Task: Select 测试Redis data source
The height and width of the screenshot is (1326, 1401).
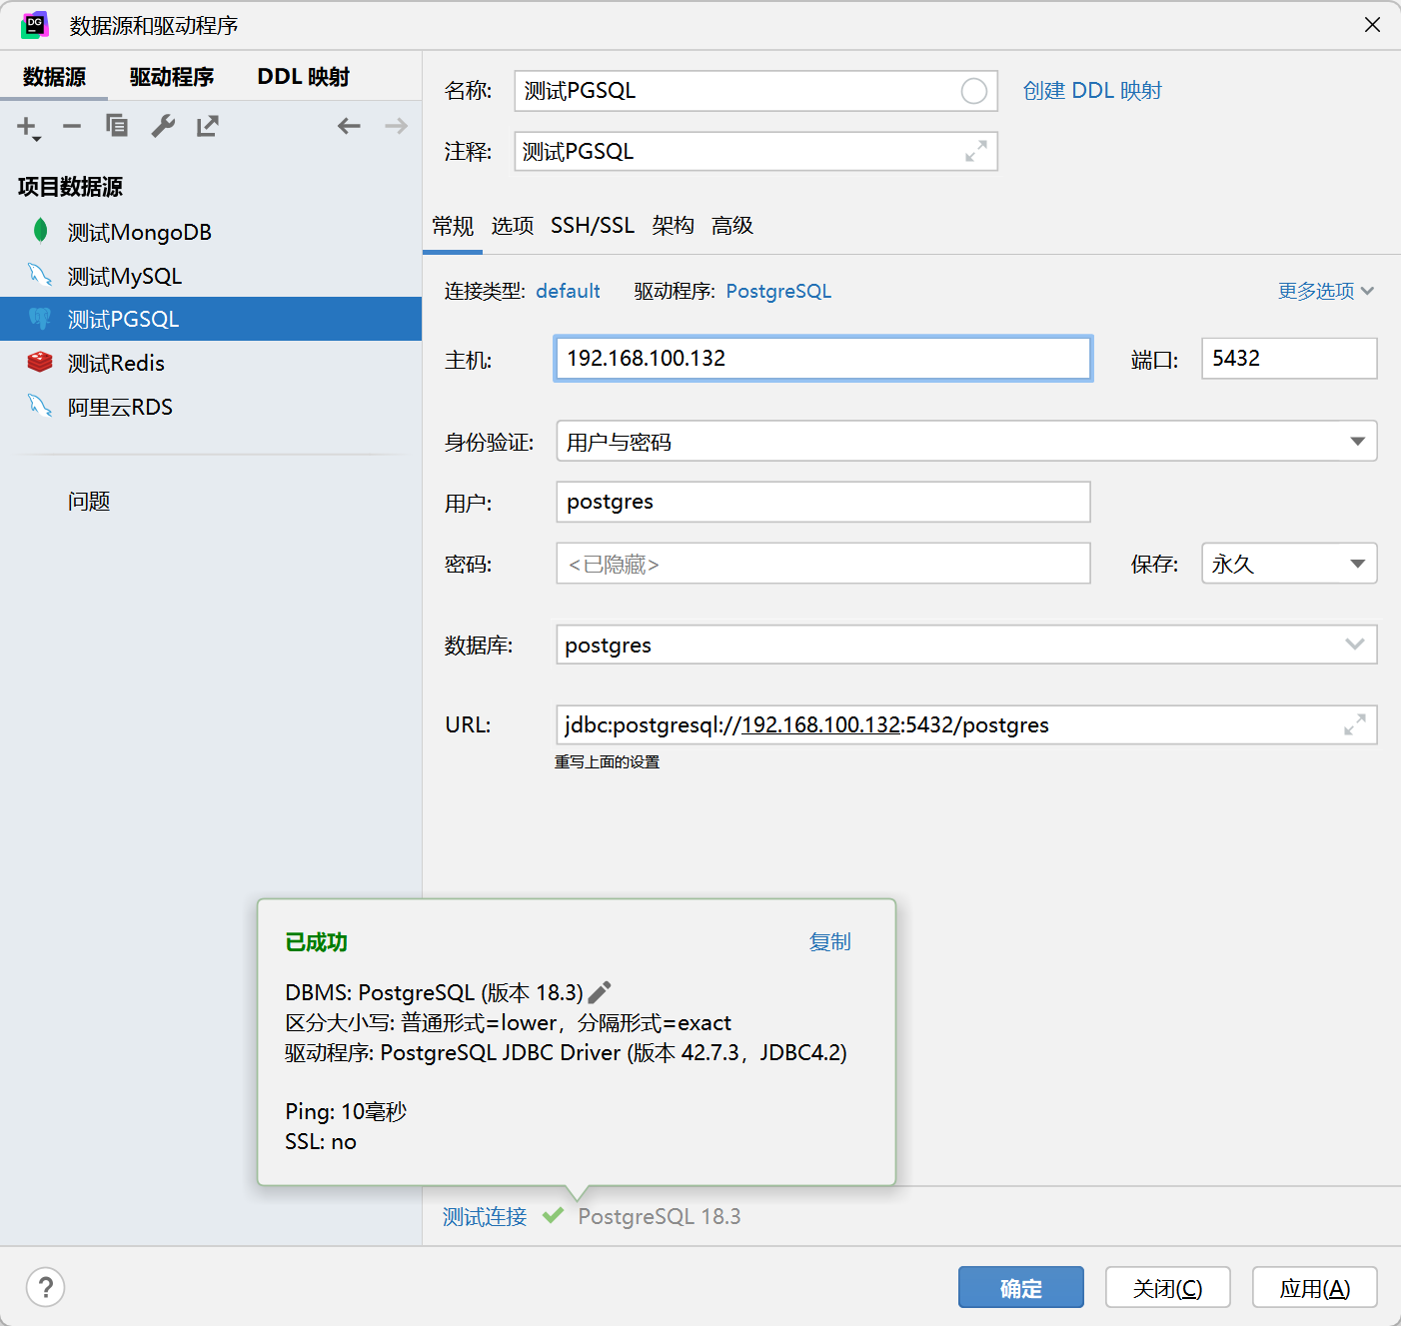Action: pos(211,363)
